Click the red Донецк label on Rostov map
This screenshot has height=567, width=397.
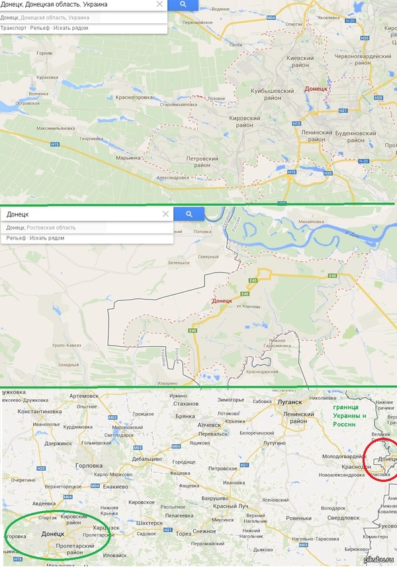pos(222,301)
